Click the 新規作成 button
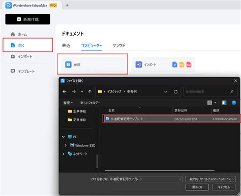Screen dimensions: 241x196 pyautogui.click(x=27, y=19)
